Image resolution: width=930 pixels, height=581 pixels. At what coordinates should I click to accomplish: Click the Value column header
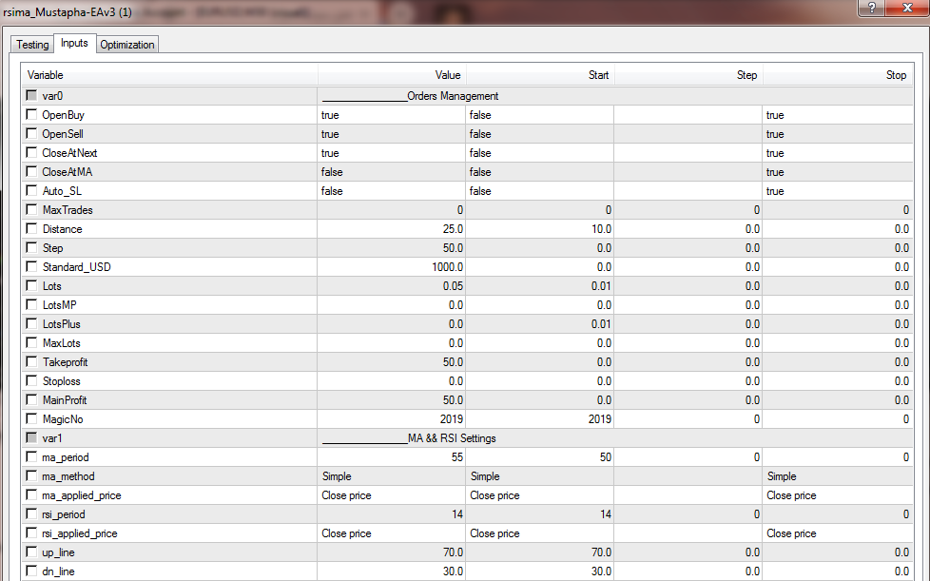pos(392,75)
